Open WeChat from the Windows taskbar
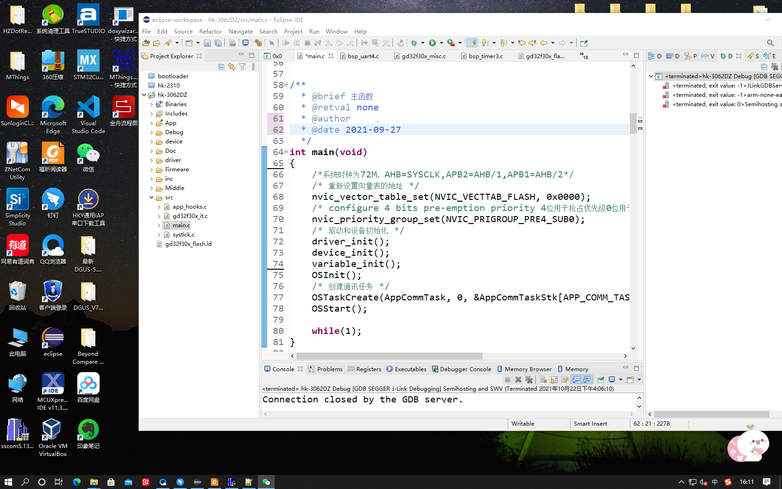The width and height of the screenshot is (782, 489). point(266,482)
